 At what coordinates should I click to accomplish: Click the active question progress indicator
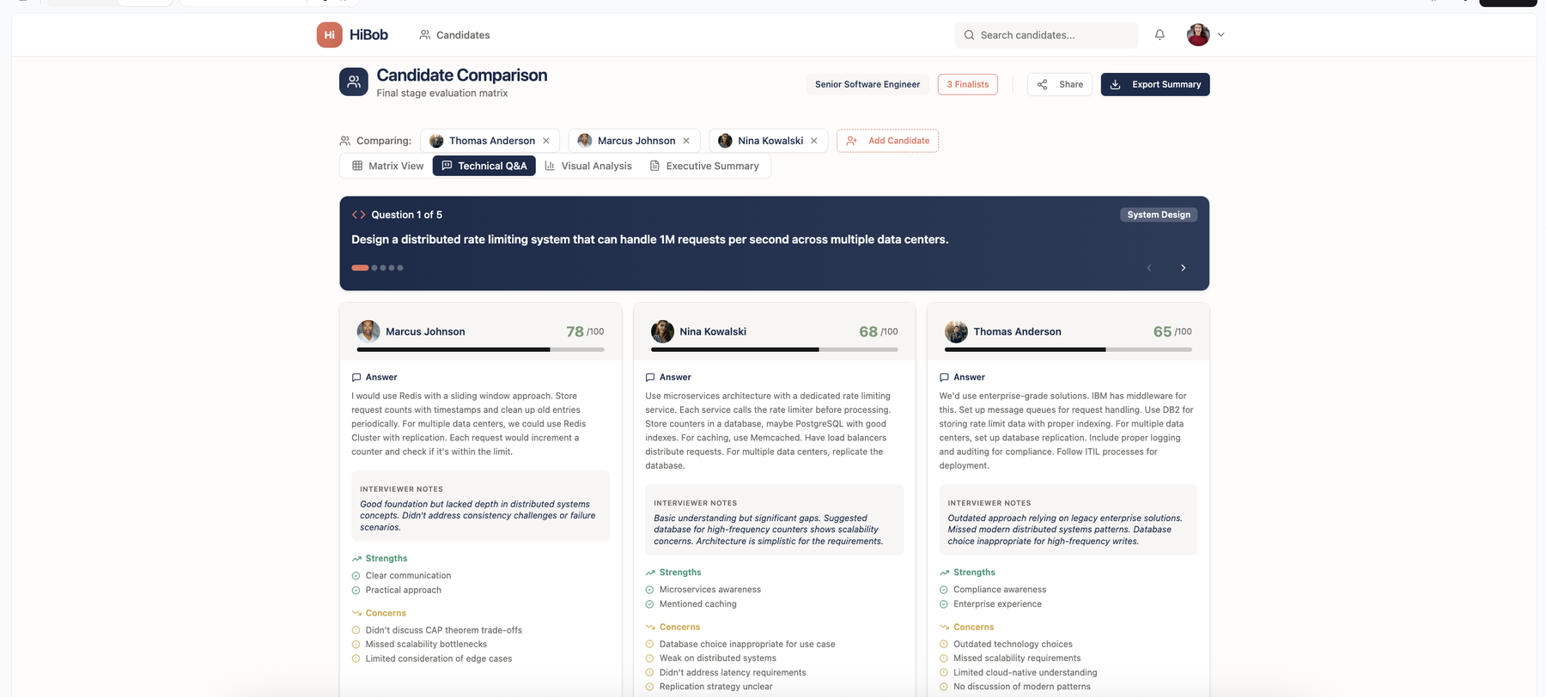click(360, 268)
